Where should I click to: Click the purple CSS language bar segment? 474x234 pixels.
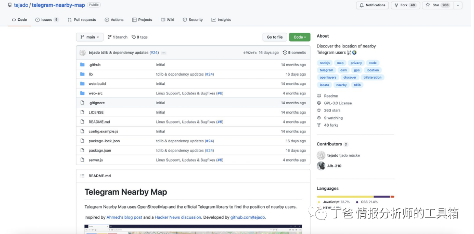(x=382, y=197)
